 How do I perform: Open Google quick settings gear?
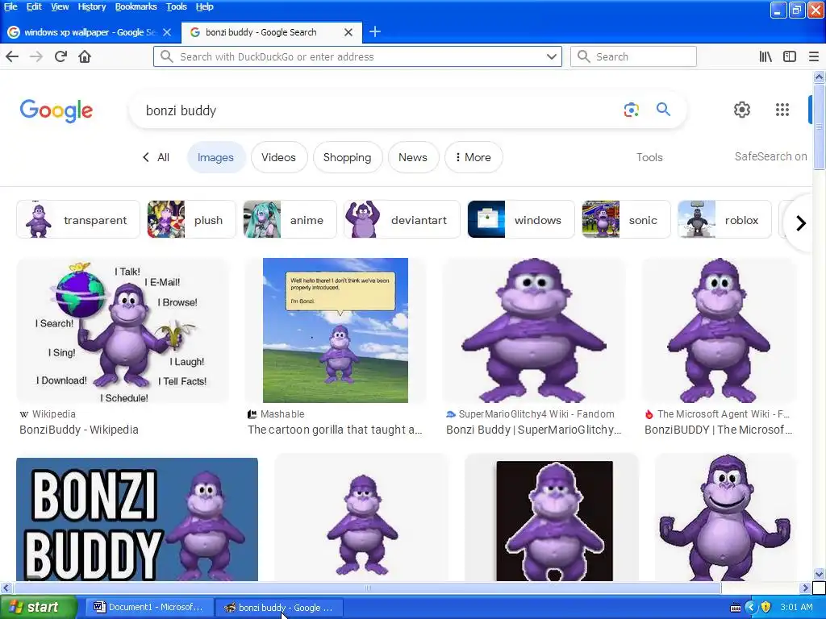coord(742,110)
